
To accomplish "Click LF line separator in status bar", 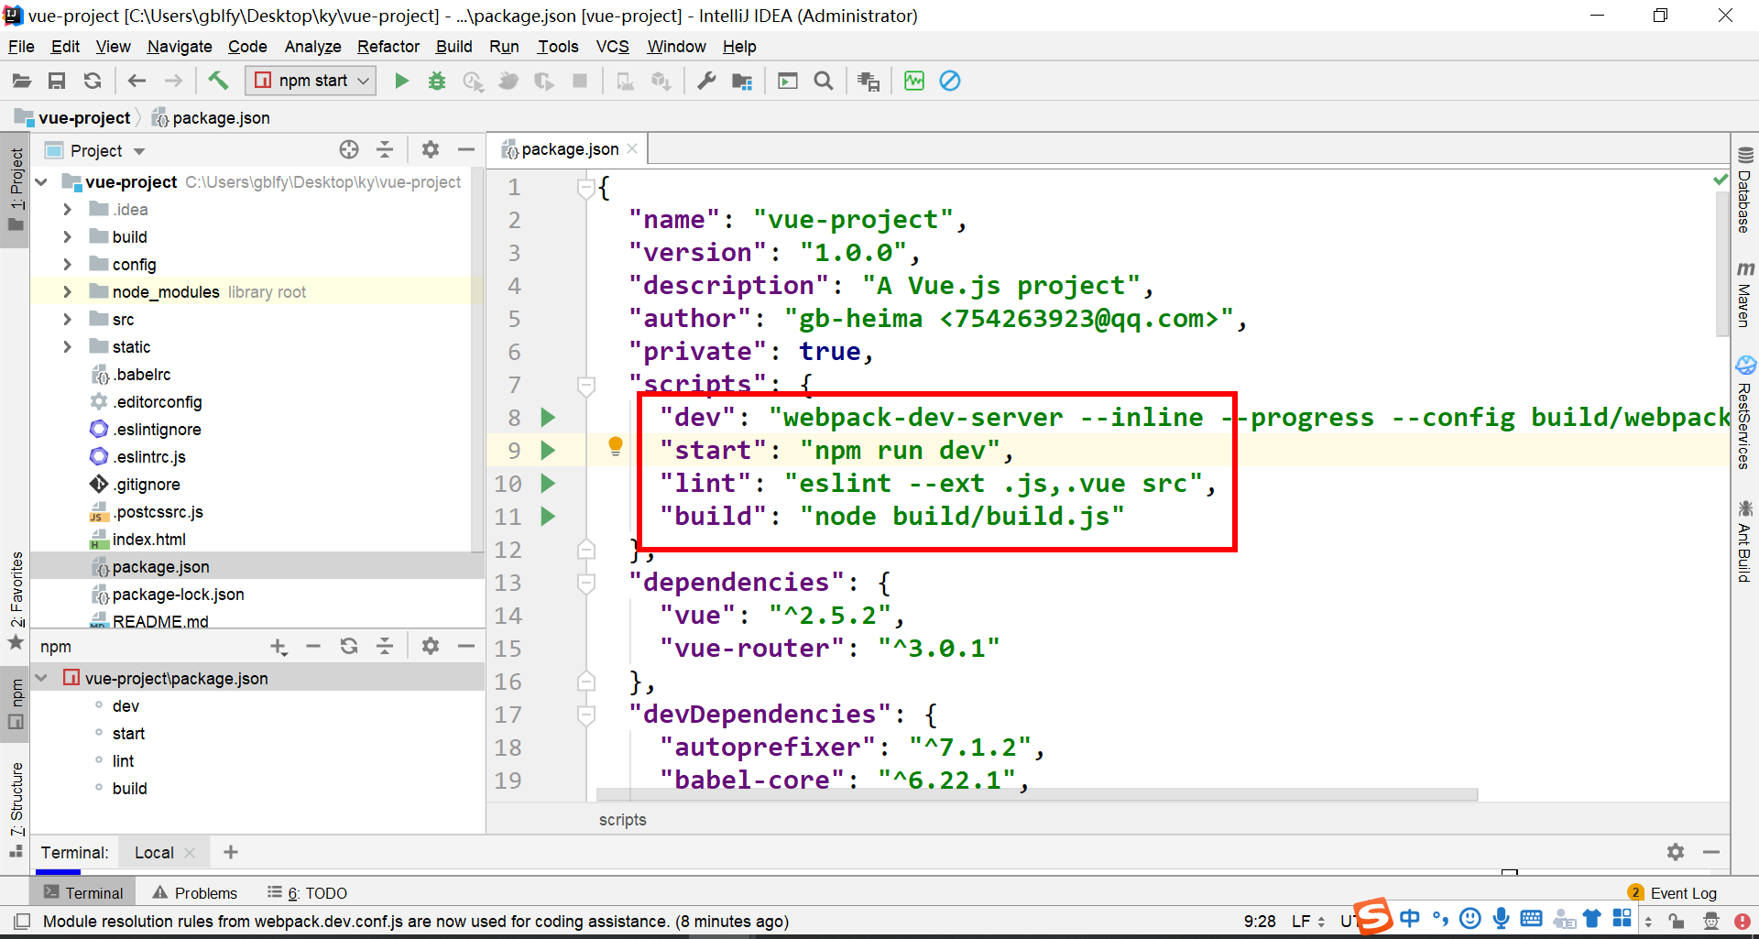I will (1308, 922).
